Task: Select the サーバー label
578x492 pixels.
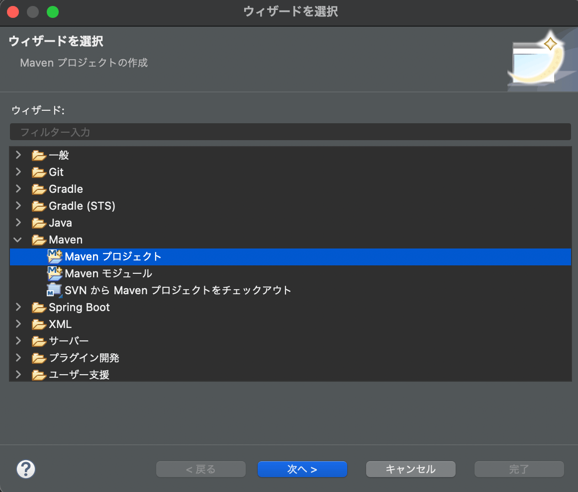Action: click(69, 341)
